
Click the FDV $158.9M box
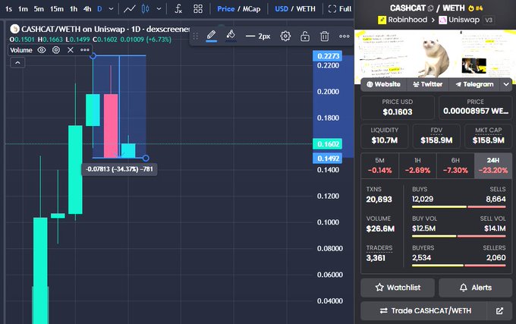coord(436,136)
